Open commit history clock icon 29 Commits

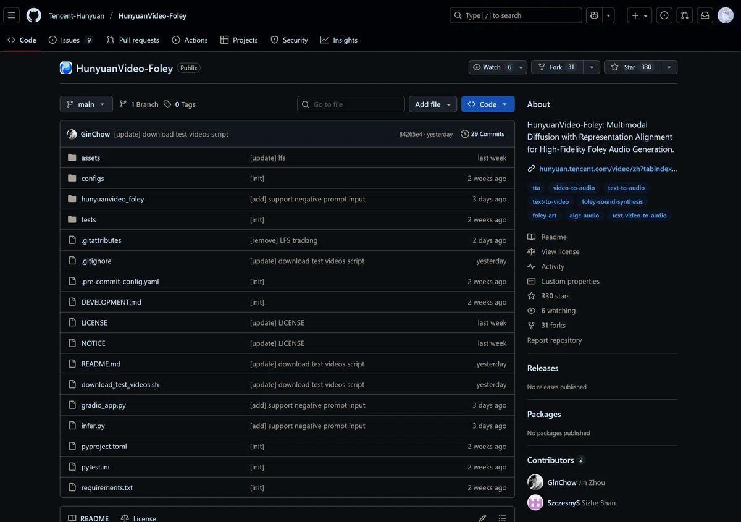(465, 134)
